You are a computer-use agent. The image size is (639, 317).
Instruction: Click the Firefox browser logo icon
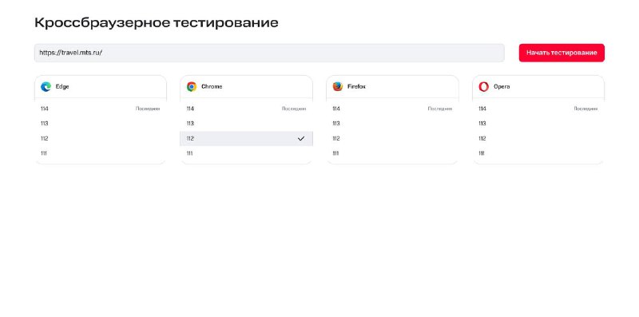pyautogui.click(x=337, y=86)
